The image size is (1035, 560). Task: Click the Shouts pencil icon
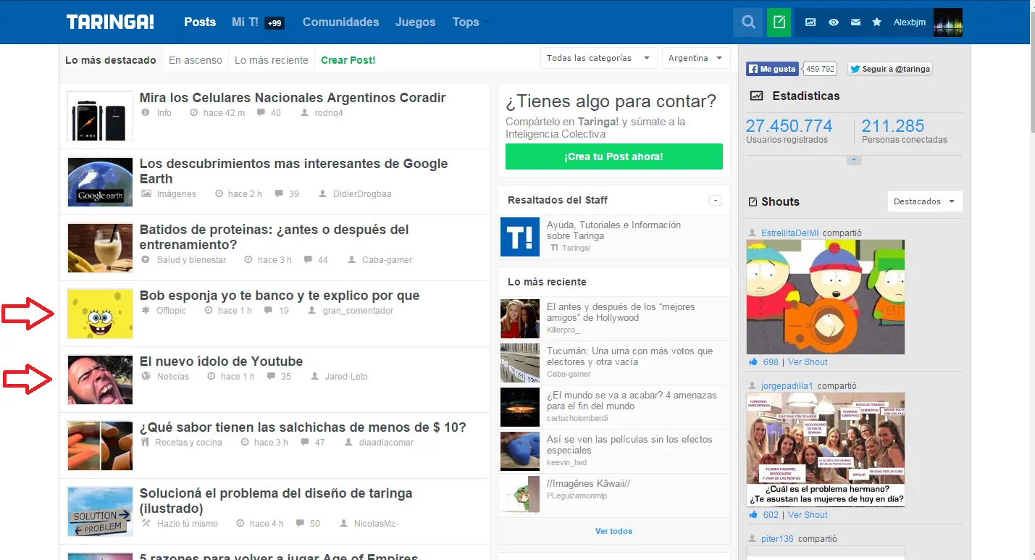(753, 202)
